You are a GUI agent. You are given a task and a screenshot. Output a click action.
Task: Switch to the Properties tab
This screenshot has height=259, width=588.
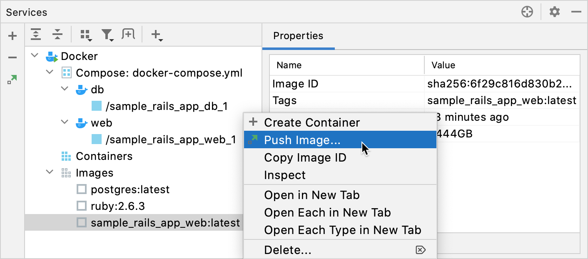298,36
